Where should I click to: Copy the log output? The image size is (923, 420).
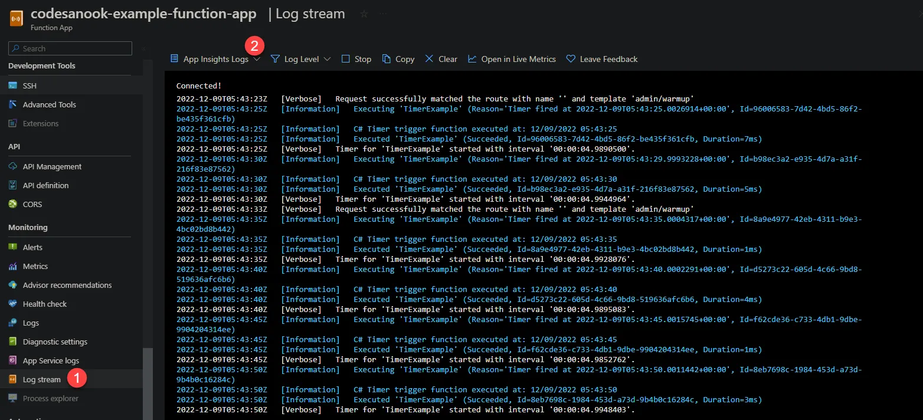tap(398, 59)
